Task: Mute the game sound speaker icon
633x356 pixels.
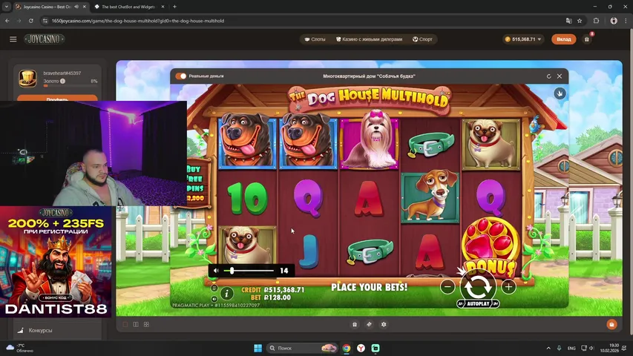Action: tap(217, 271)
